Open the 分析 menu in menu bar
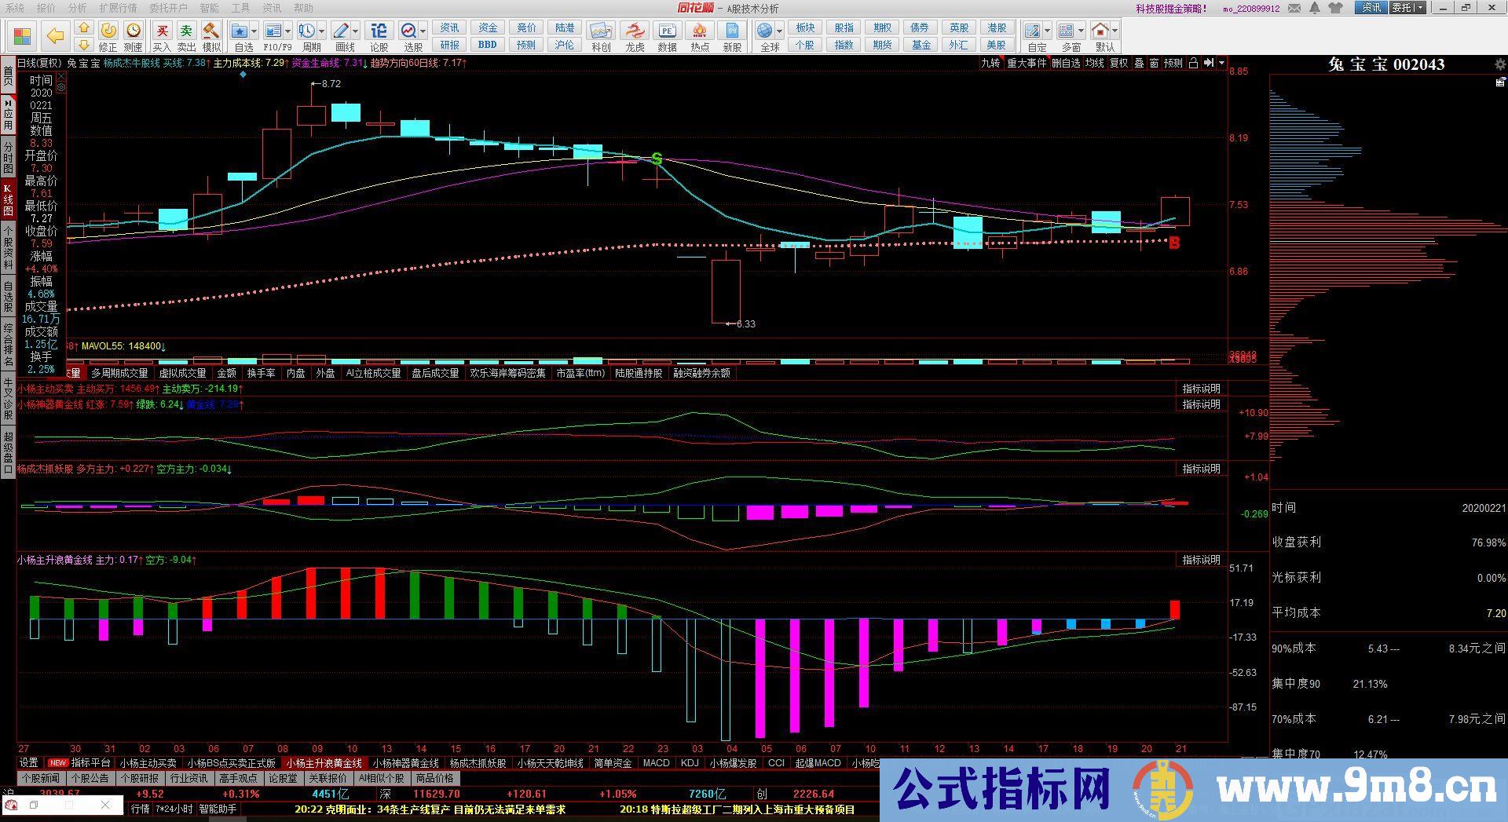This screenshot has height=822, width=1508. 77,8
